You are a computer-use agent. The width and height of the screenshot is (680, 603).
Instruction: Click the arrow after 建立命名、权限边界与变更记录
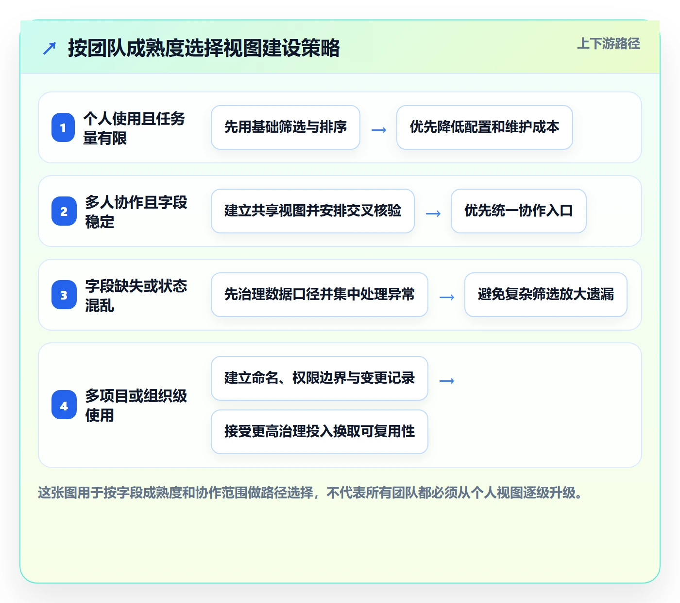tap(447, 381)
